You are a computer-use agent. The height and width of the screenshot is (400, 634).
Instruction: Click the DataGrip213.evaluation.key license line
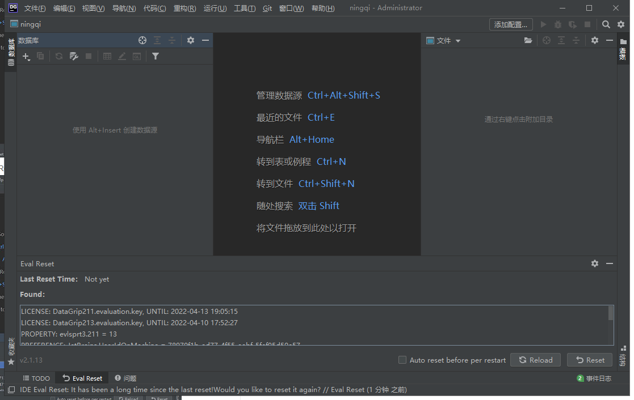click(x=129, y=322)
